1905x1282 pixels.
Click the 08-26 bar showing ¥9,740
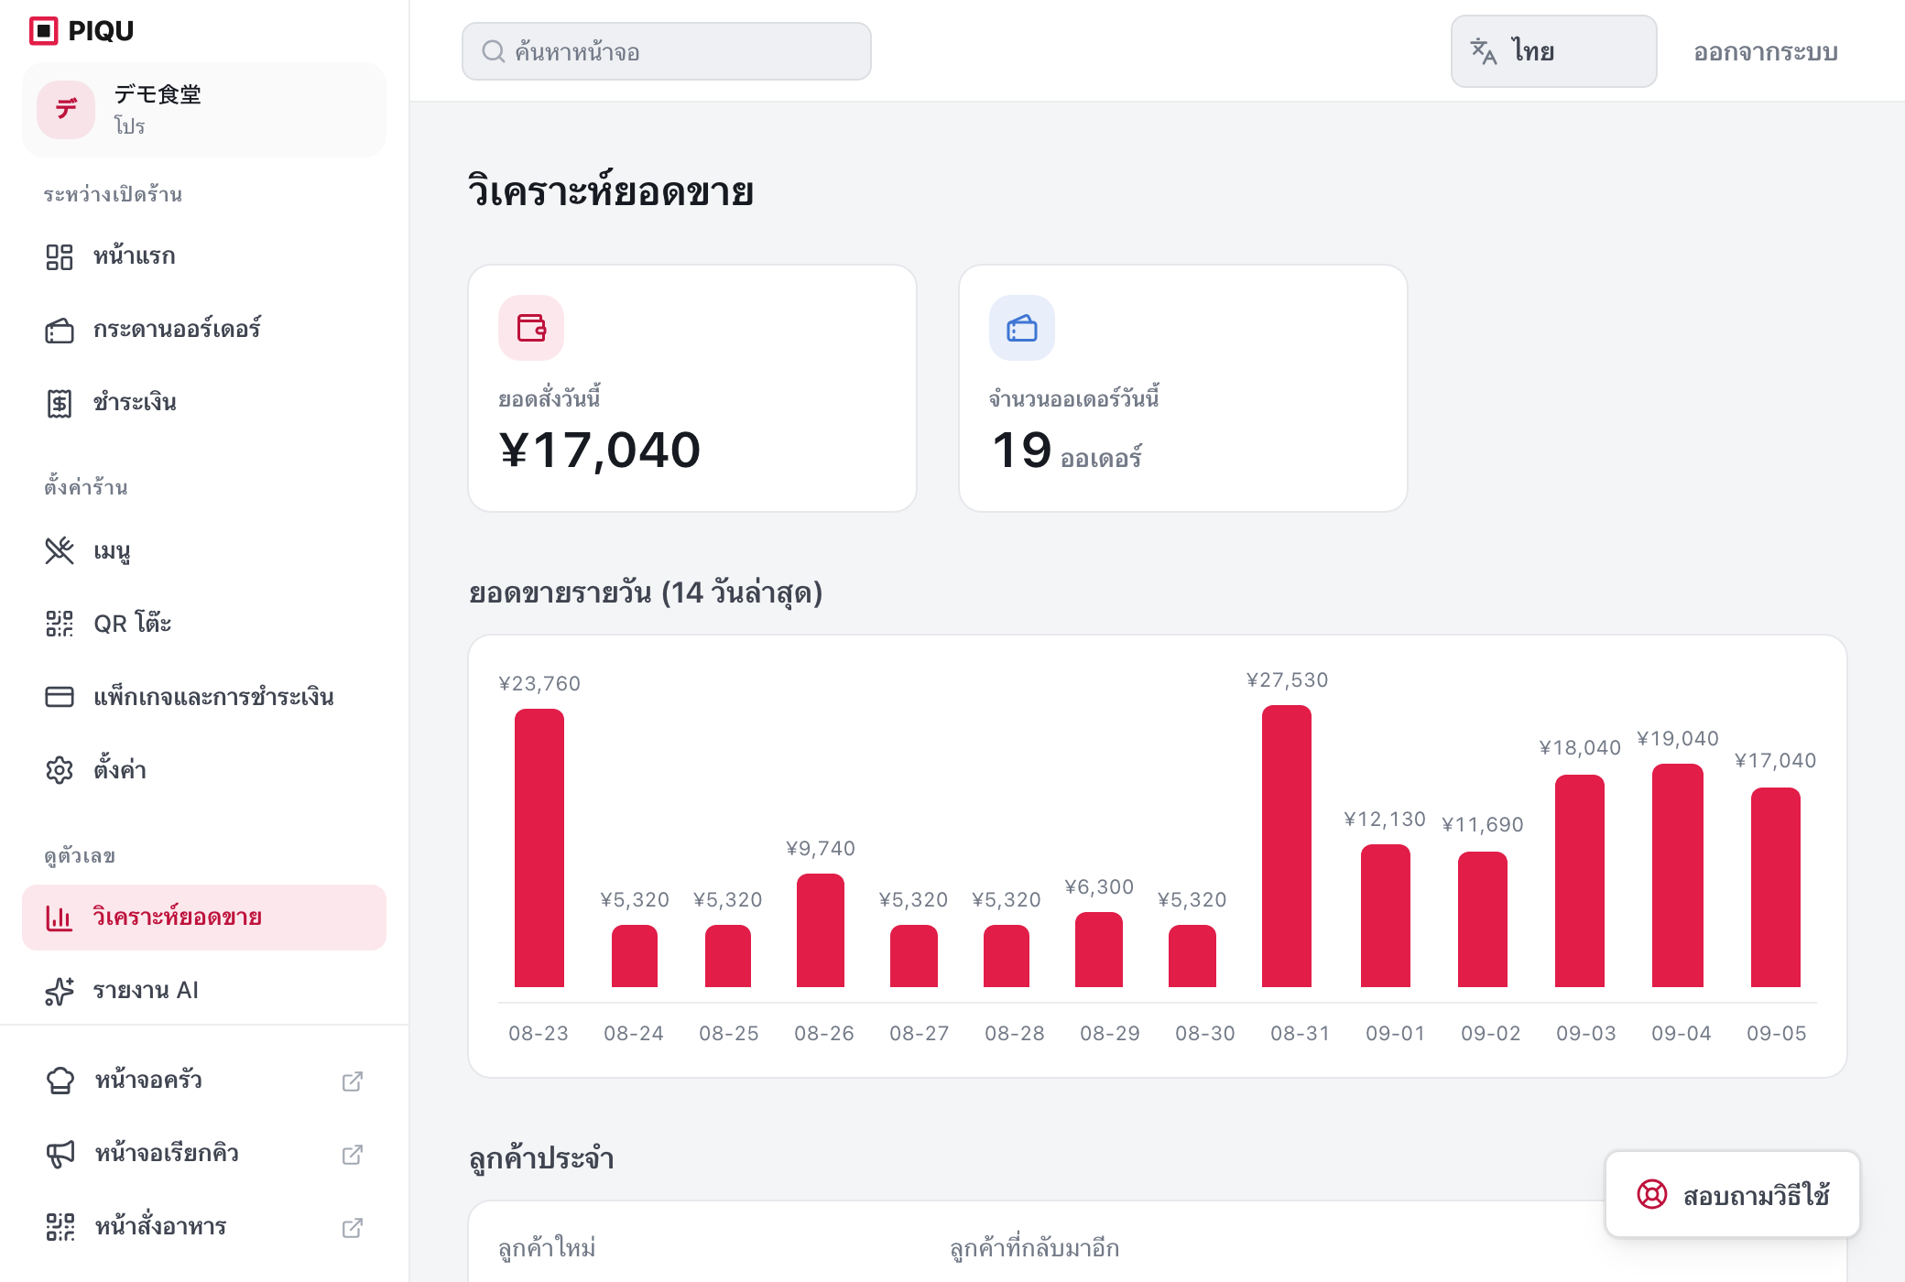pyautogui.click(x=821, y=930)
